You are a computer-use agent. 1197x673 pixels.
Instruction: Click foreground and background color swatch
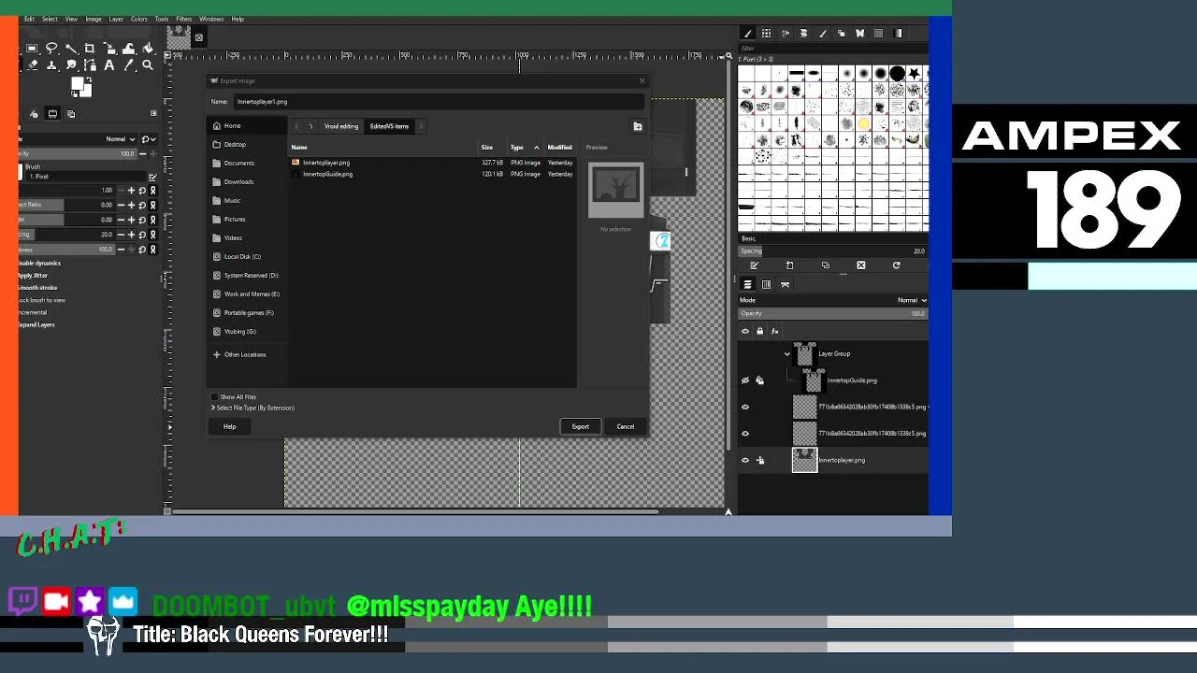click(x=81, y=87)
